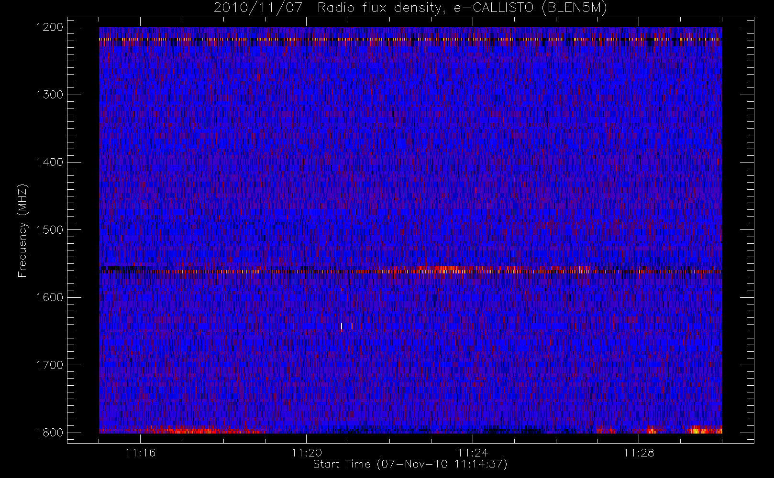Click the 'Frequency (MHZ)' y-axis label
The width and height of the screenshot is (774, 478).
coord(22,230)
